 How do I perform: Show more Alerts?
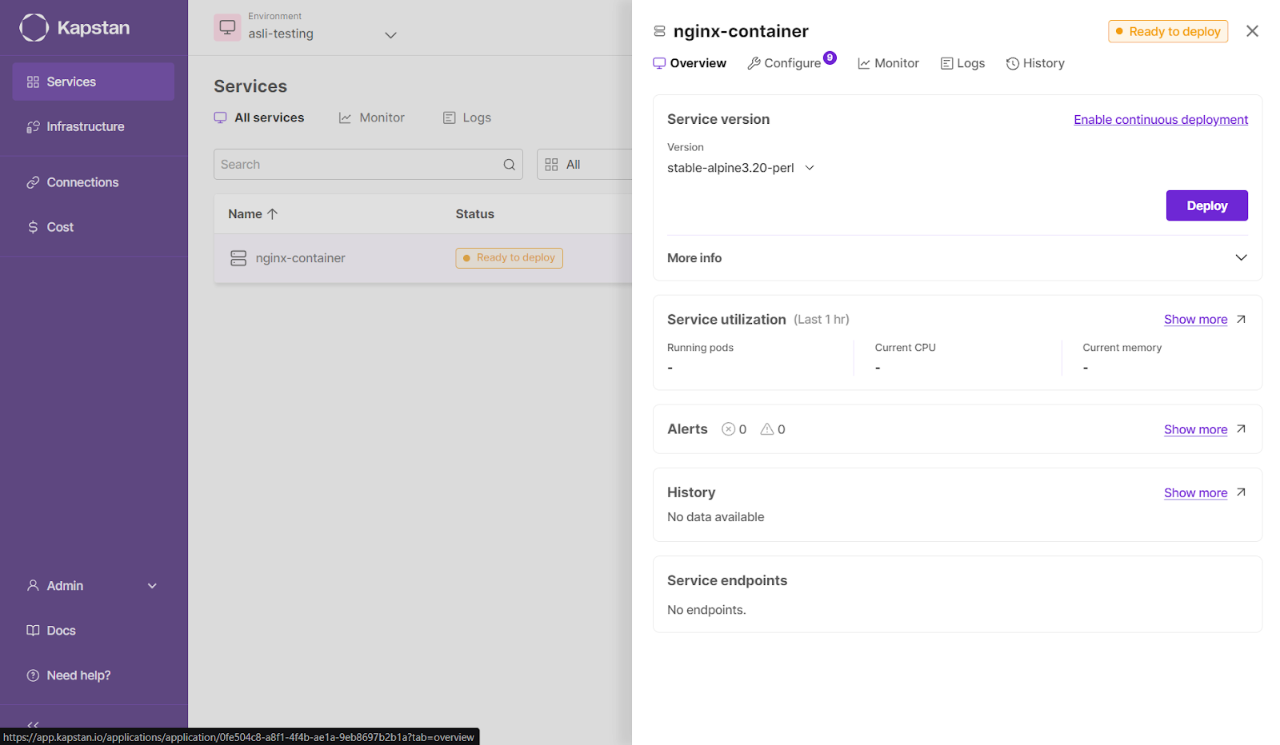[1195, 429]
